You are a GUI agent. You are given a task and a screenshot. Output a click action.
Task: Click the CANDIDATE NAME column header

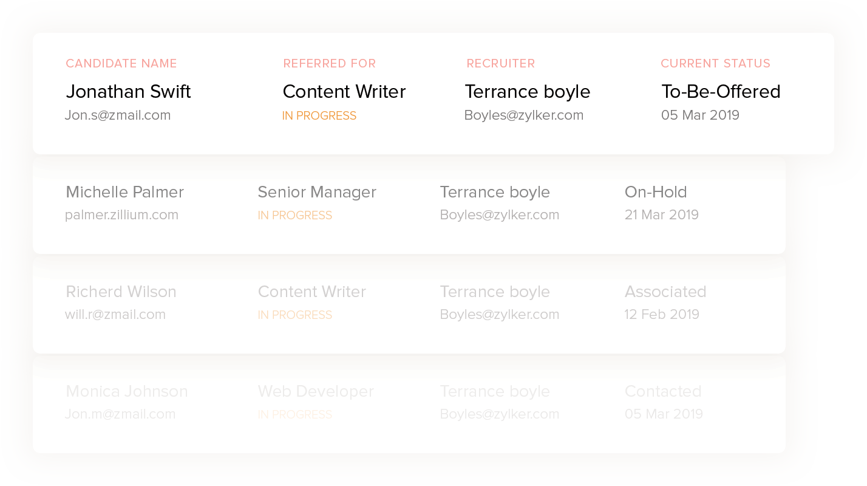coord(121,64)
